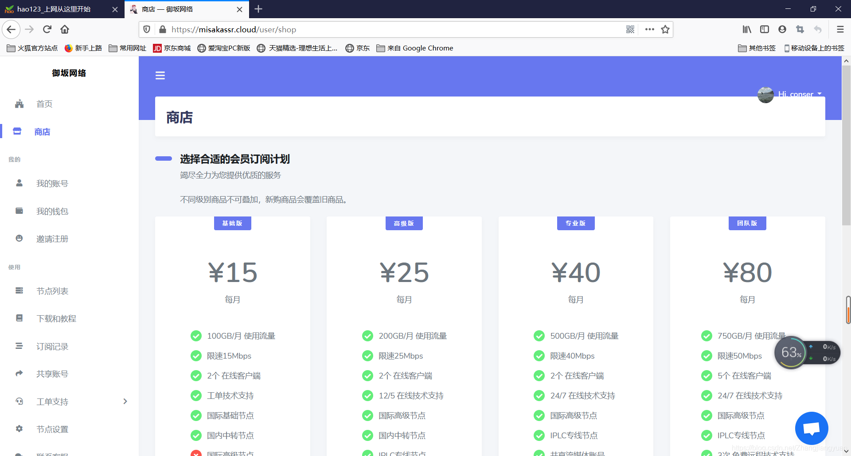Image resolution: width=851 pixels, height=456 pixels.
Task: Open 节点列表 in the sidebar
Action: 52,291
